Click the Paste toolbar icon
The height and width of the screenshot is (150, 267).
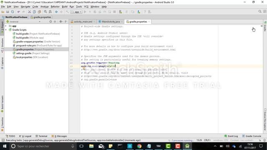pos(39,12)
